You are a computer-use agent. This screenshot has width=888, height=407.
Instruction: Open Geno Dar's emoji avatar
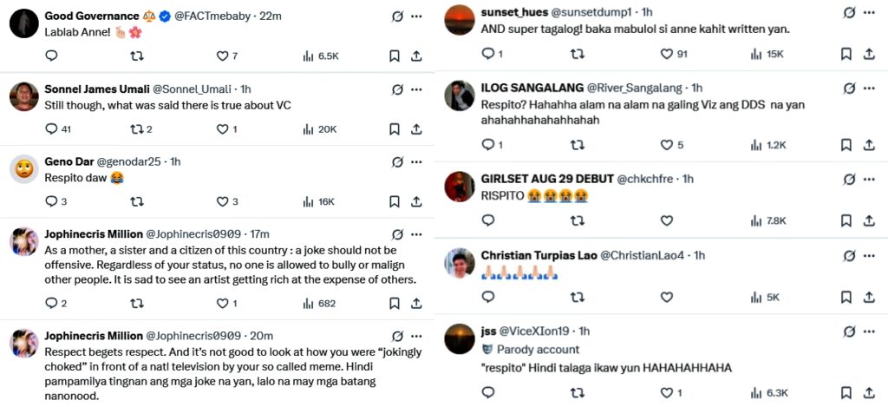[23, 169]
